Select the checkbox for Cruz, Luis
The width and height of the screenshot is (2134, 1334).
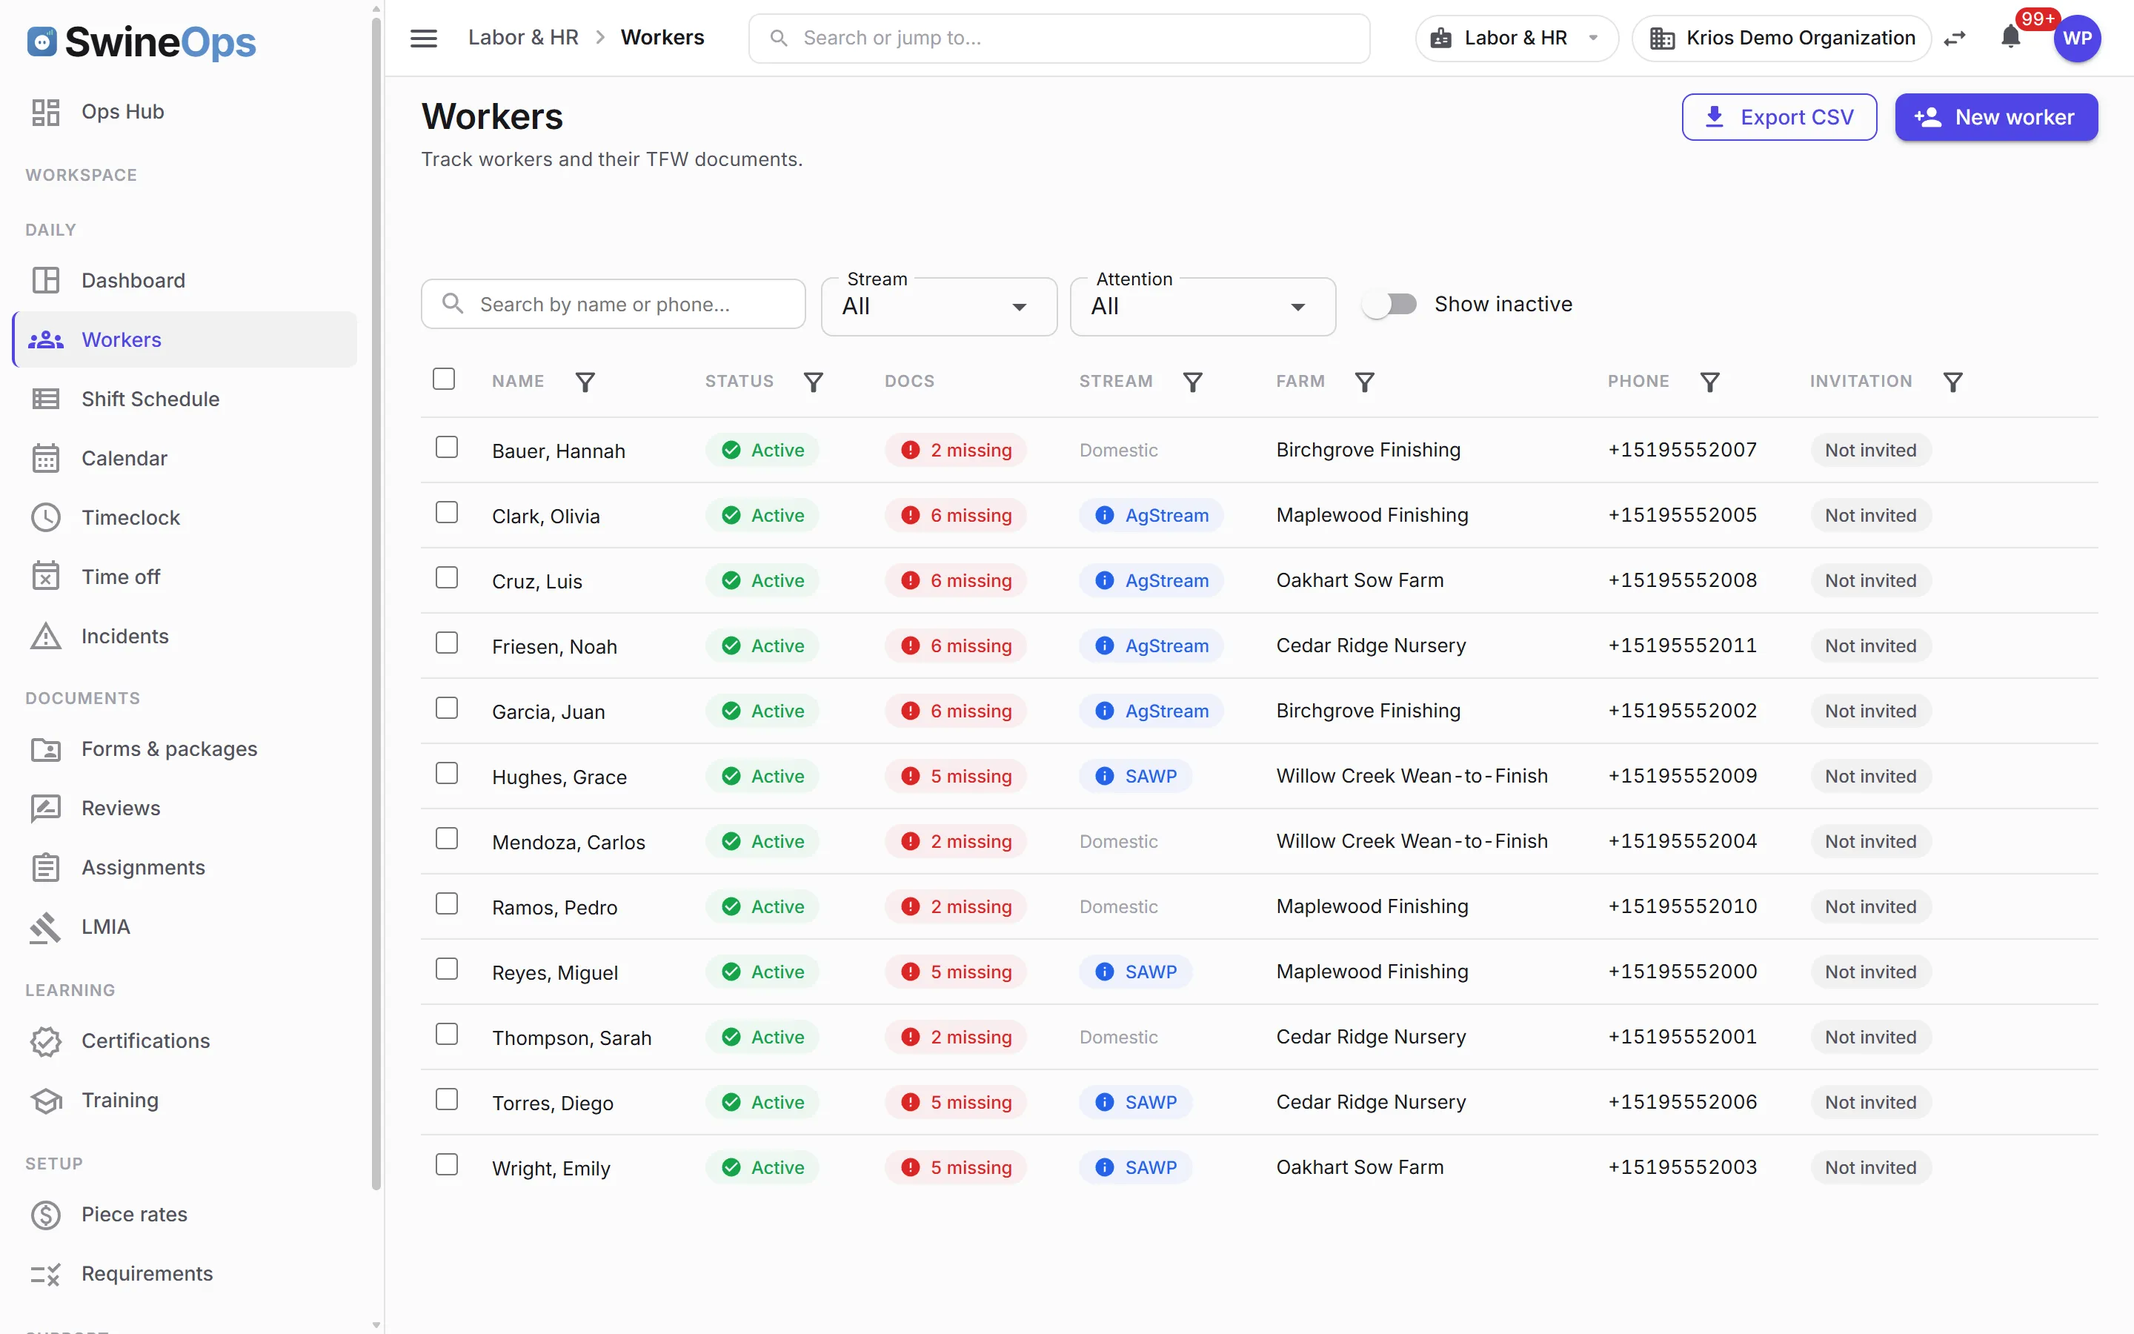(x=447, y=578)
